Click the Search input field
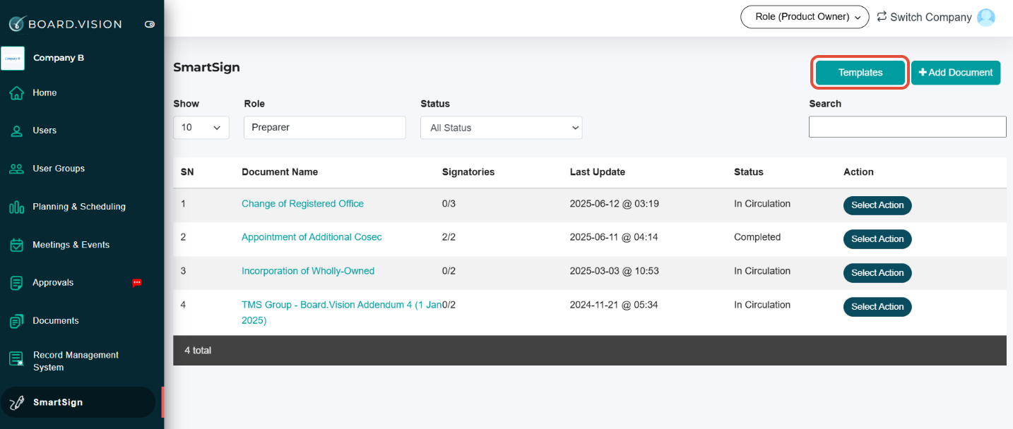Viewport: 1013px width, 429px height. point(908,127)
